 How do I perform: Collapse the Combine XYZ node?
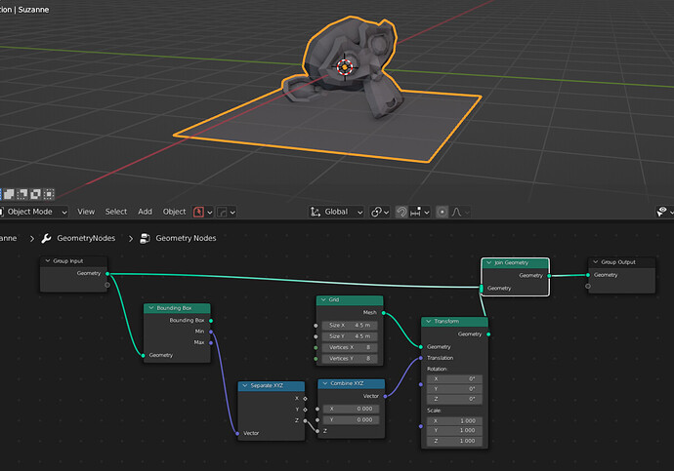point(325,383)
